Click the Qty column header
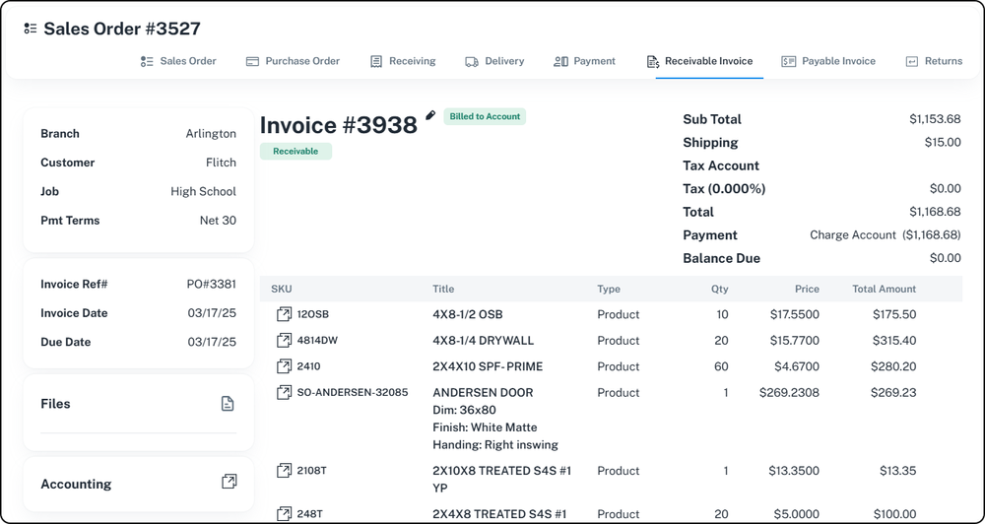 point(720,289)
